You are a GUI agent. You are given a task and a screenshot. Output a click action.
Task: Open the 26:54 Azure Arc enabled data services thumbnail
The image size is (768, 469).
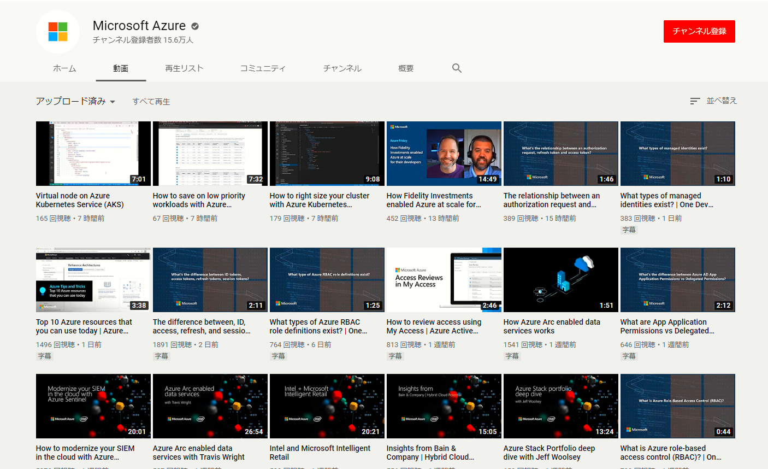point(210,406)
